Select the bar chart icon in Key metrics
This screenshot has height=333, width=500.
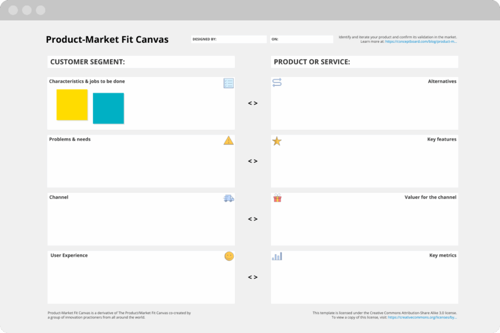click(277, 256)
